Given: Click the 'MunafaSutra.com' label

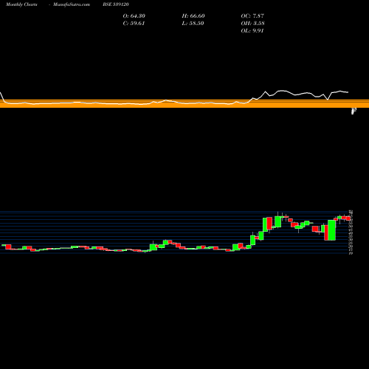Looking at the screenshot, I should pos(72,4).
